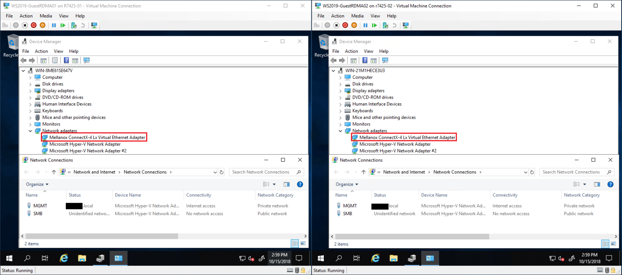The image size is (622, 275).
Task: Open Action menu in right Device Manager
Action: point(351,51)
